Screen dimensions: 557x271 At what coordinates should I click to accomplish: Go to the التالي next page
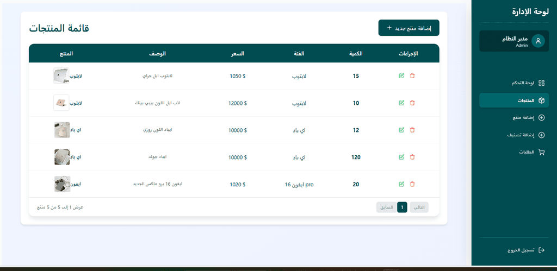(419, 207)
